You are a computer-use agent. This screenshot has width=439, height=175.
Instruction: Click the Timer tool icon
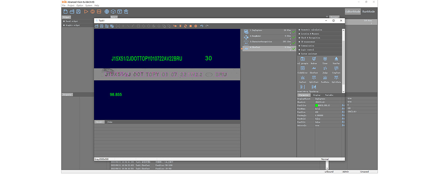point(325,60)
